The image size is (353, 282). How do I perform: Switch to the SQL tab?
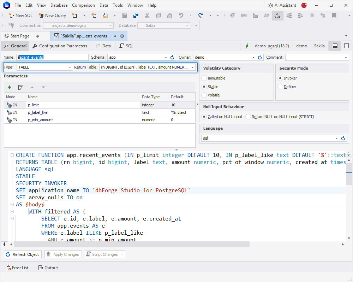[126, 46]
